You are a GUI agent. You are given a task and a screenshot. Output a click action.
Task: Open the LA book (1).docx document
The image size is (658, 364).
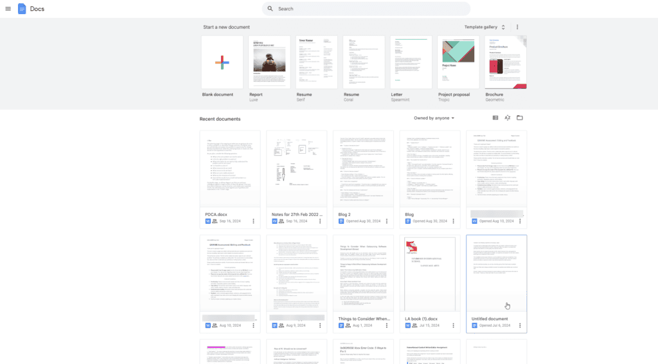click(x=430, y=273)
